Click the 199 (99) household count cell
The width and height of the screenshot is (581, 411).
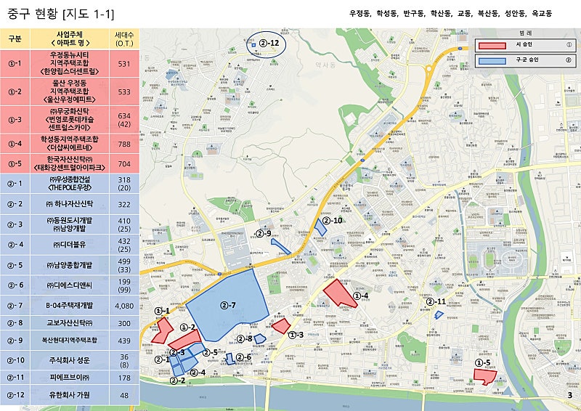(x=124, y=285)
